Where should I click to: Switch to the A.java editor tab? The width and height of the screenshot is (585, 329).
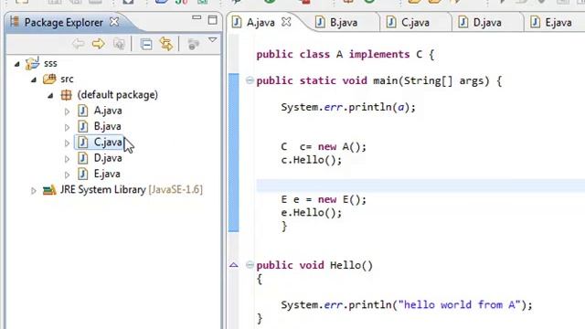coord(261,22)
